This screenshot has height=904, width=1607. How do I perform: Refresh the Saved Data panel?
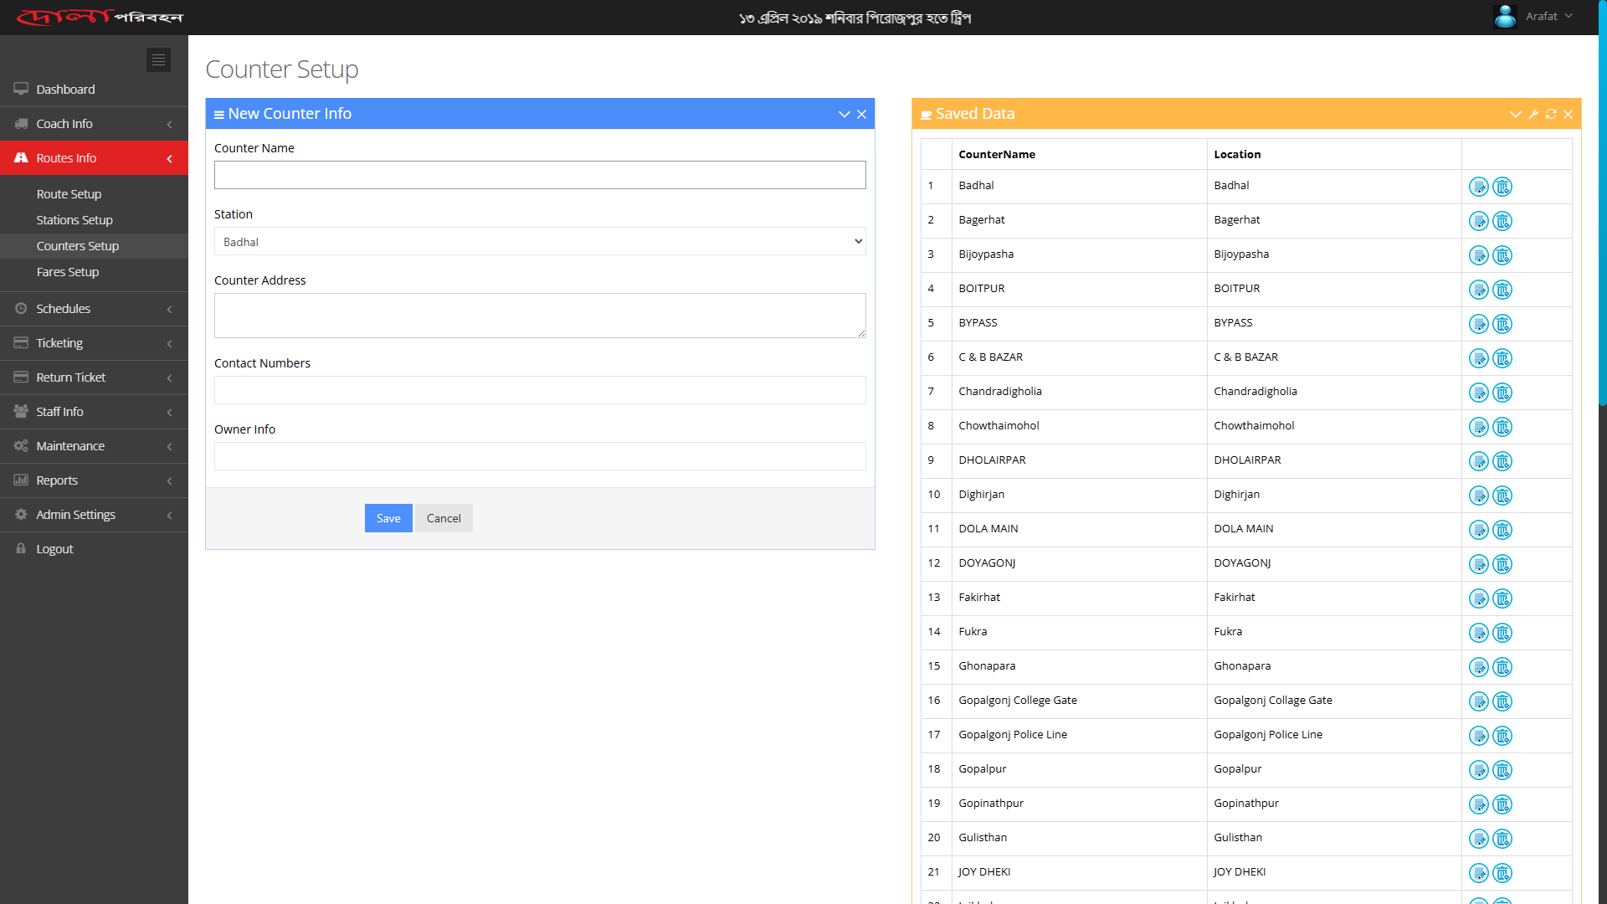[x=1551, y=114]
